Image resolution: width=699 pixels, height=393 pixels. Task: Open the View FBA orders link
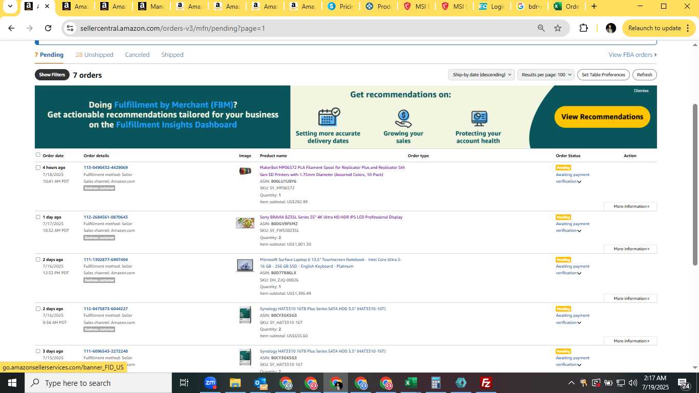[632, 55]
